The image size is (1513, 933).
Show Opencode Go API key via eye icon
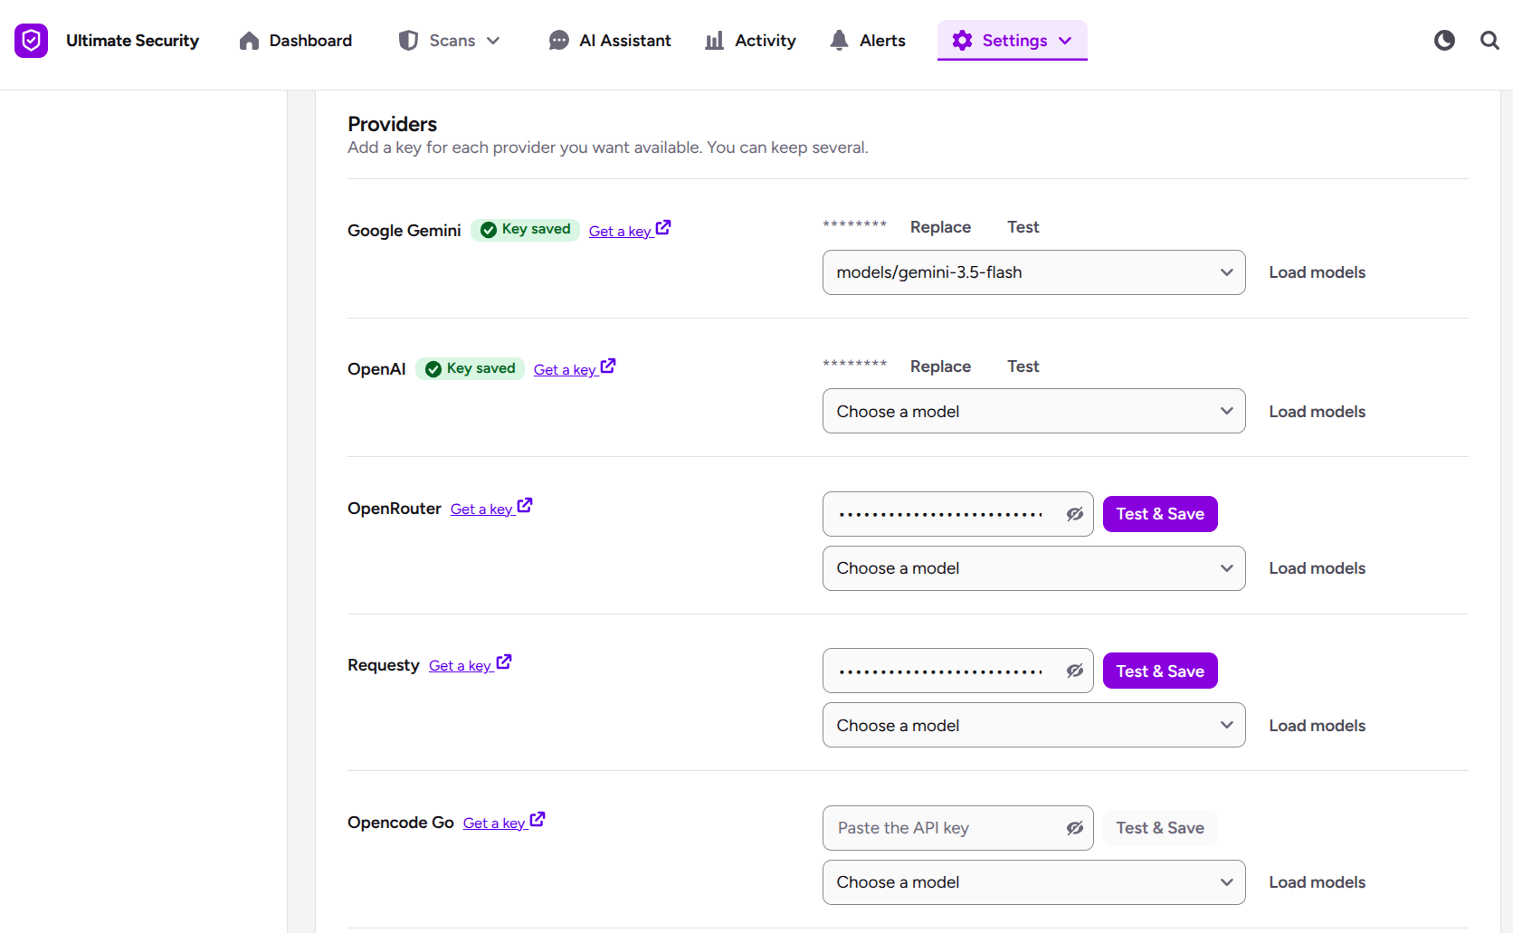point(1074,828)
